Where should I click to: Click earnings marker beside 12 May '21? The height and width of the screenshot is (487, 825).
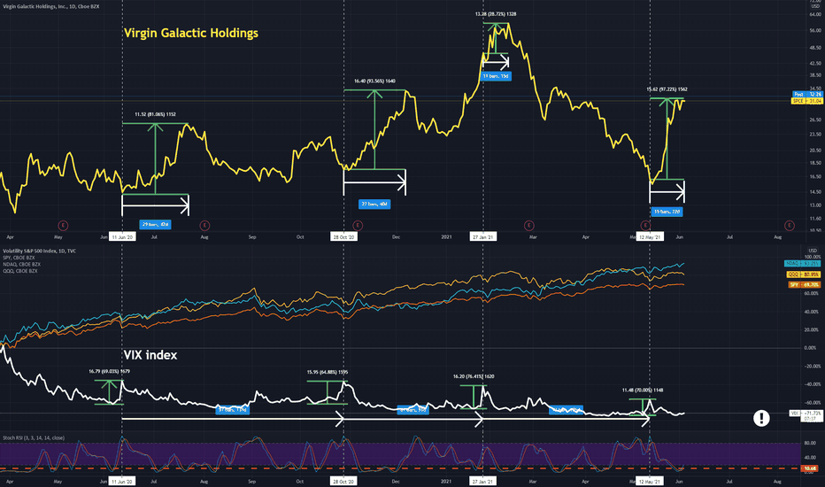click(645, 225)
